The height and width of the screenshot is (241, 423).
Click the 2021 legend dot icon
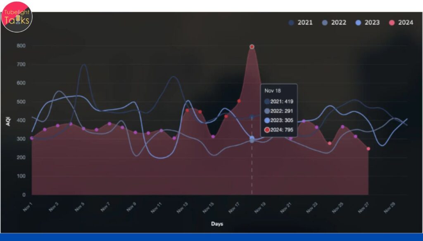tap(290, 23)
